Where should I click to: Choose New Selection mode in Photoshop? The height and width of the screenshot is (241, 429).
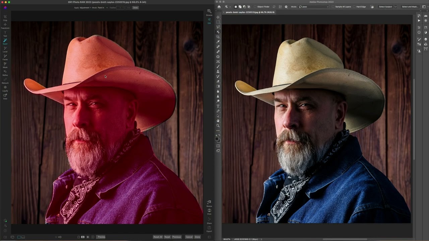tap(236, 7)
